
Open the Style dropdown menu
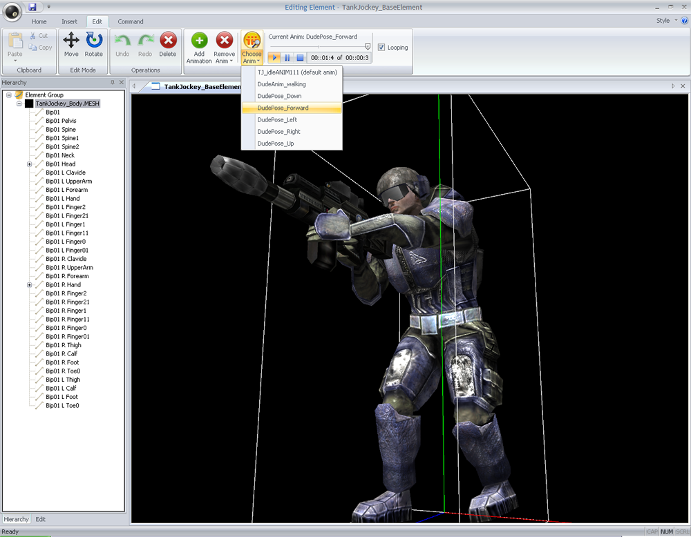(666, 21)
